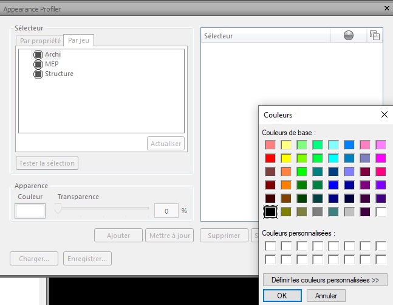
Task: Open the Couleur appearance color box
Action: click(x=30, y=211)
